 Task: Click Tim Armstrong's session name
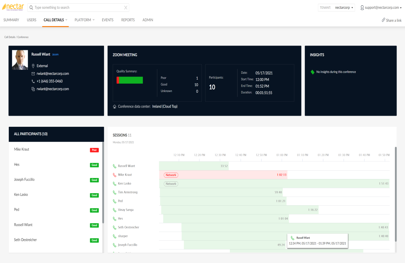(128, 193)
